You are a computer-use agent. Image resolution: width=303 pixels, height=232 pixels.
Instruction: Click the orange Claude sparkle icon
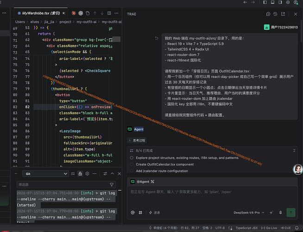point(73,13)
